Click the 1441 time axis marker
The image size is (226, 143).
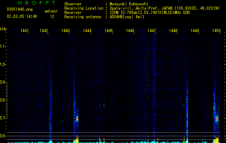pyautogui.click(x=24, y=31)
